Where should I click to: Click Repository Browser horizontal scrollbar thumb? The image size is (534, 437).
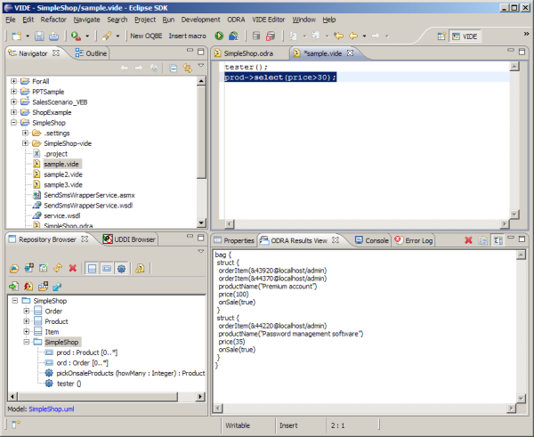coord(98,396)
